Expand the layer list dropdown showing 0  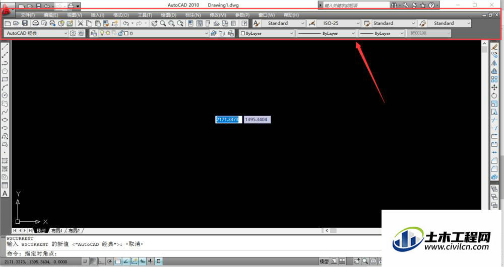coord(206,33)
